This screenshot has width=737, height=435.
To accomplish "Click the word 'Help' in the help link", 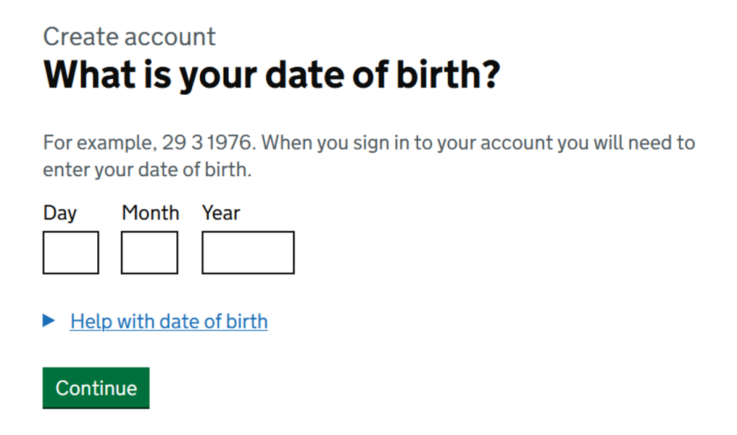I will click(91, 321).
